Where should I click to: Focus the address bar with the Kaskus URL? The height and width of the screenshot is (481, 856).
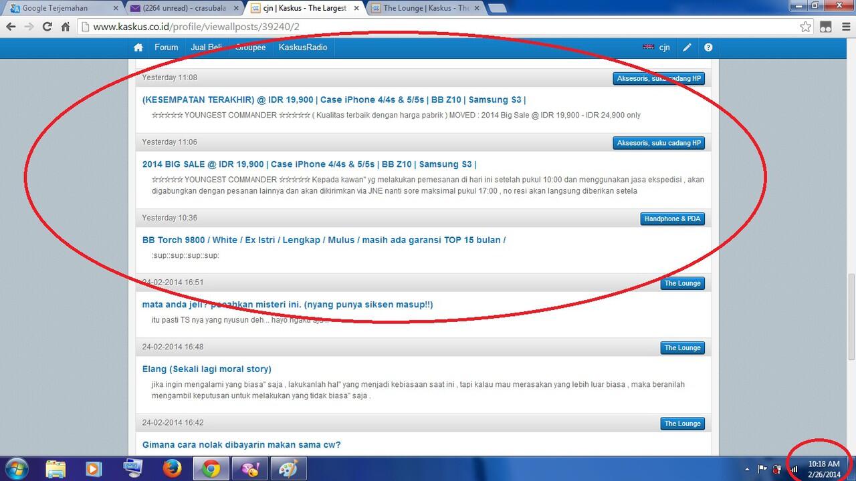click(x=438, y=27)
